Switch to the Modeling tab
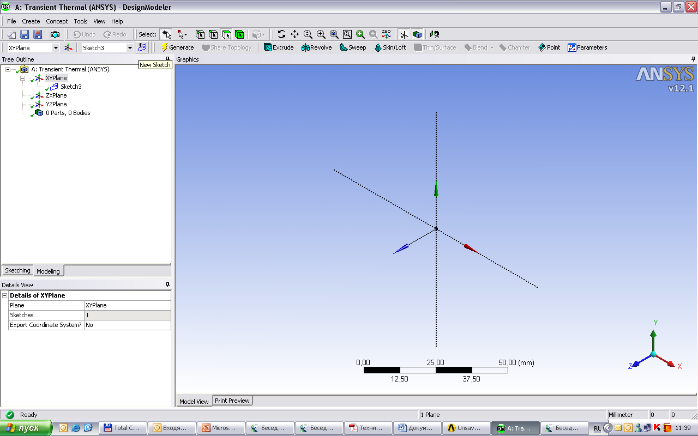Screen dimensions: 698x436 pos(49,271)
